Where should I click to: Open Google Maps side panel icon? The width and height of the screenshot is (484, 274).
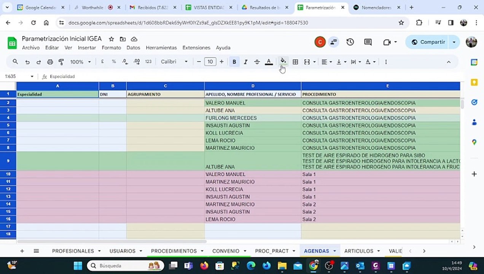(x=474, y=142)
